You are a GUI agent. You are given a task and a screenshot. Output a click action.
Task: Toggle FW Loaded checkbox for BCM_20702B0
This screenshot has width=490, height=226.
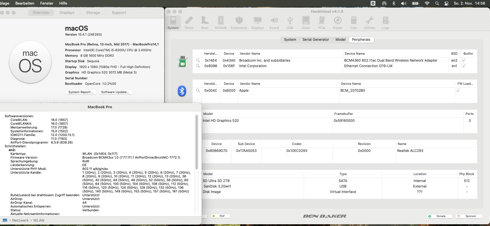(458, 91)
